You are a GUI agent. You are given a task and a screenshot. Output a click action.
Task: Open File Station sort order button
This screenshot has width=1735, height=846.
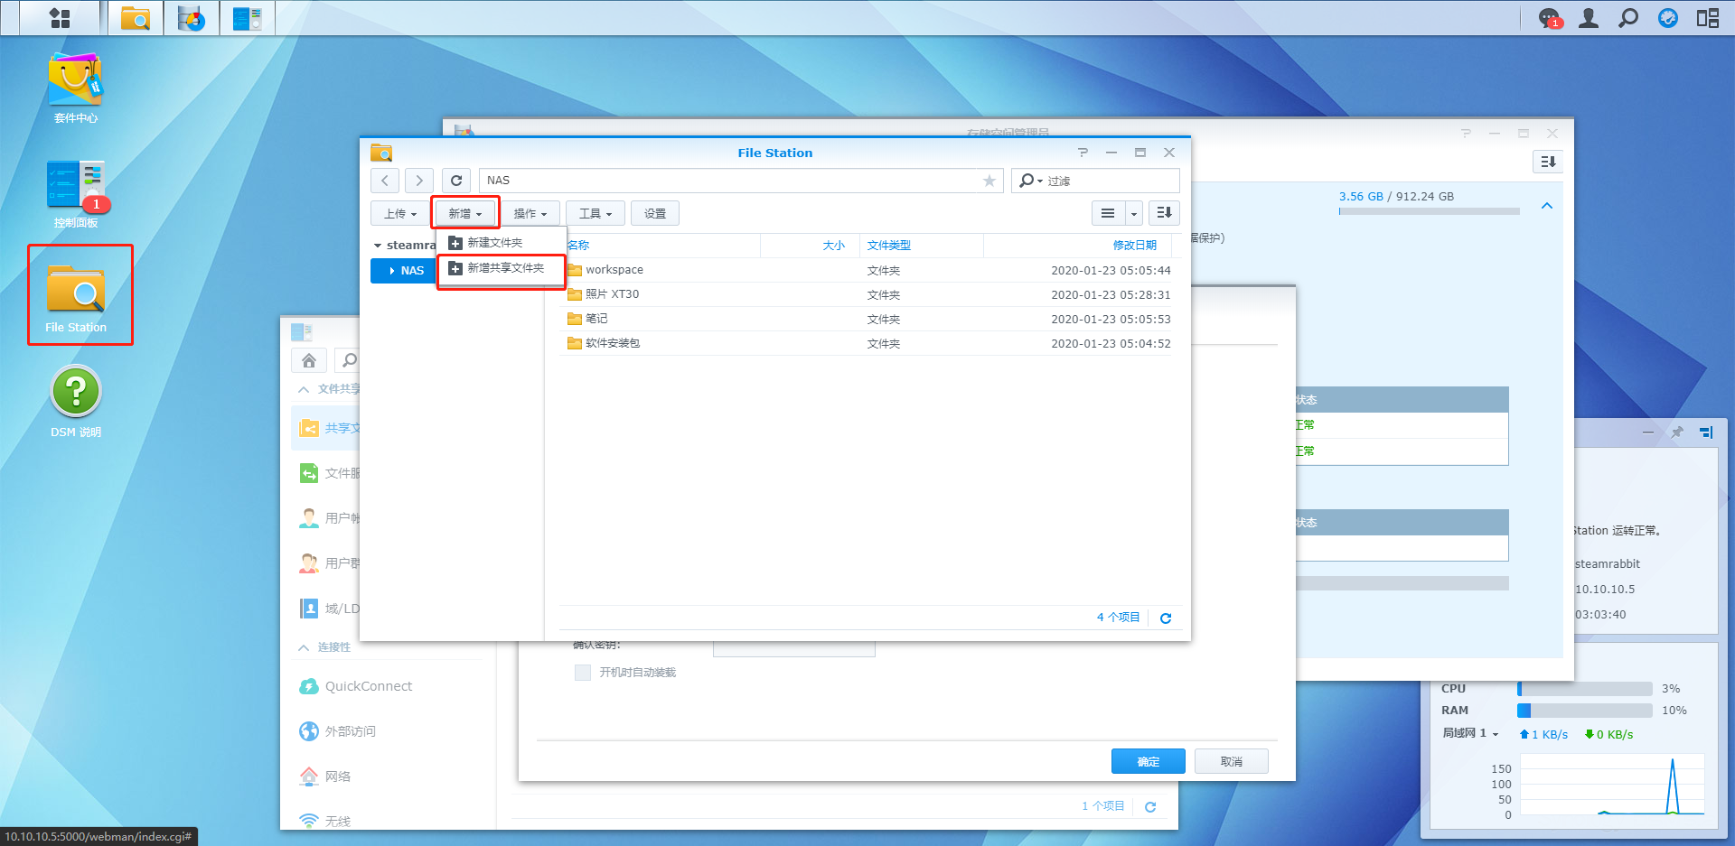click(x=1164, y=213)
